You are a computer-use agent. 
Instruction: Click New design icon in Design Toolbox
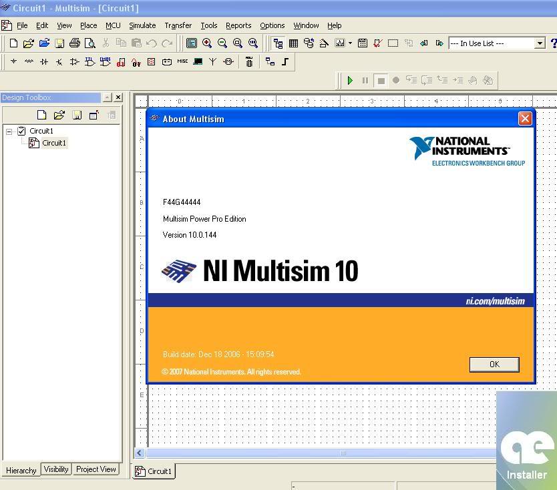pyautogui.click(x=42, y=115)
